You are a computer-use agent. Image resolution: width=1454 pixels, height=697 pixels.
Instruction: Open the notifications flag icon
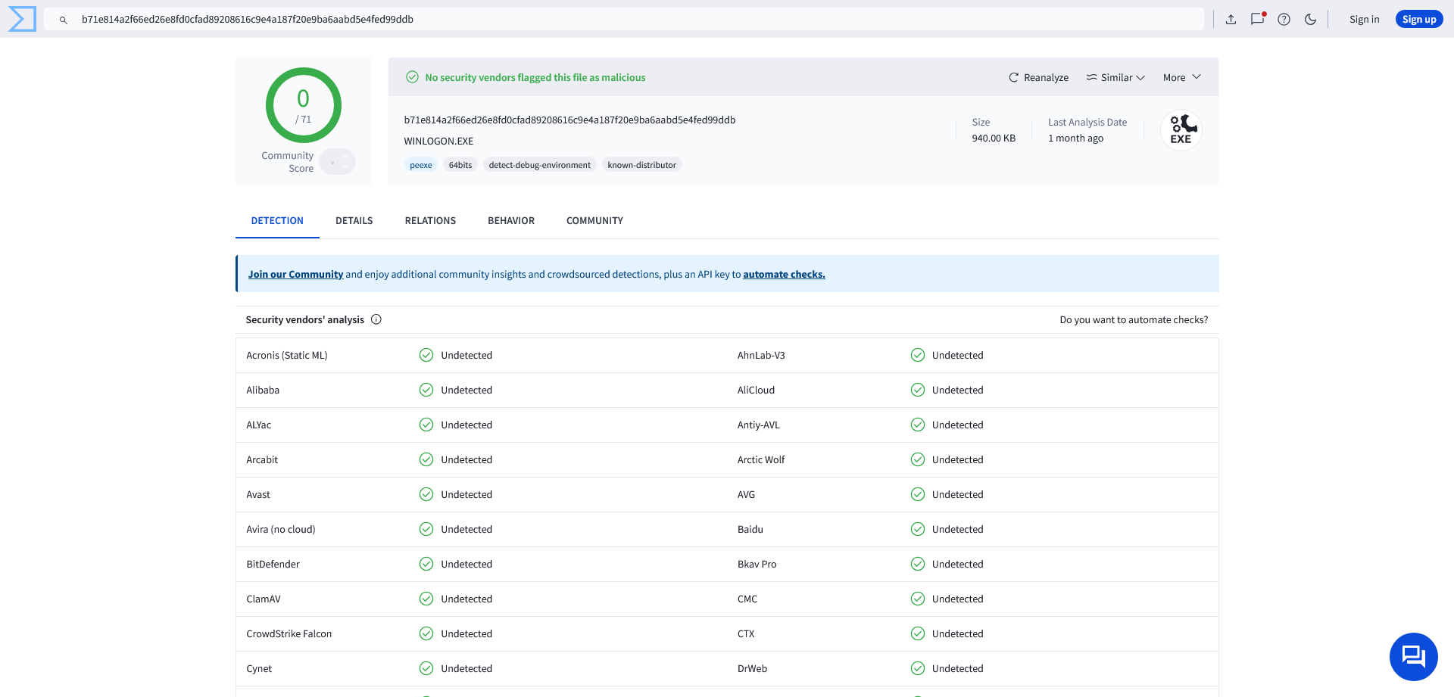tap(1258, 19)
